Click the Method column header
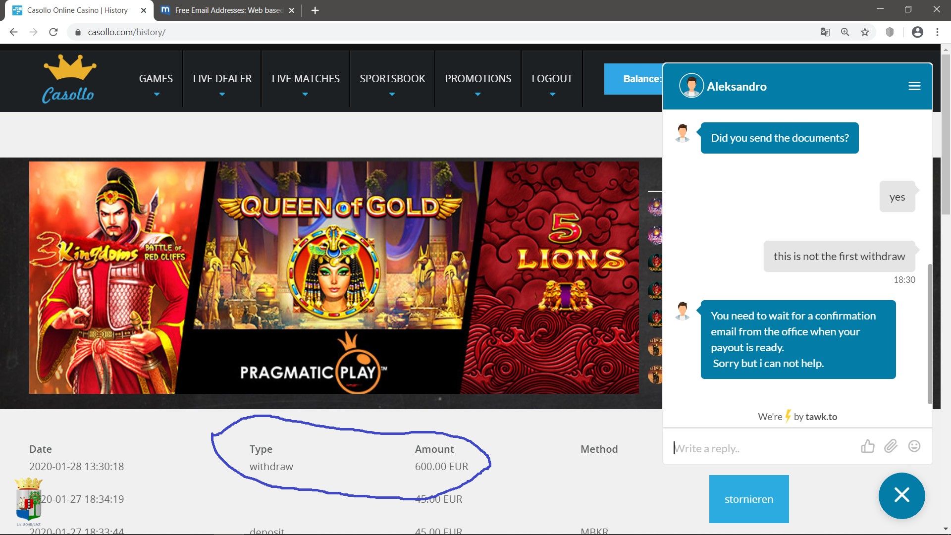 599,449
